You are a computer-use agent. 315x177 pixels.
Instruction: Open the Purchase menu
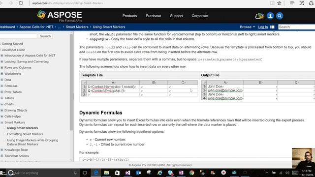click(x=153, y=16)
